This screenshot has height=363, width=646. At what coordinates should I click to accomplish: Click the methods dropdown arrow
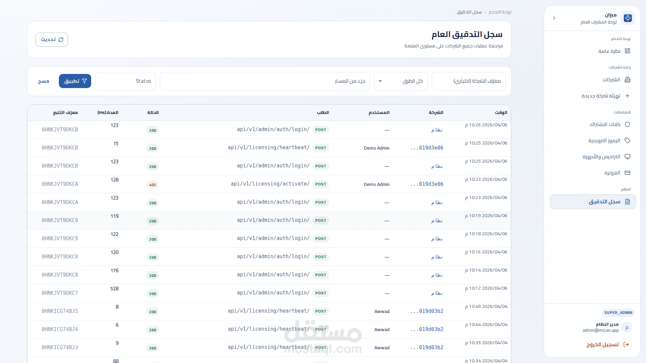click(x=380, y=81)
